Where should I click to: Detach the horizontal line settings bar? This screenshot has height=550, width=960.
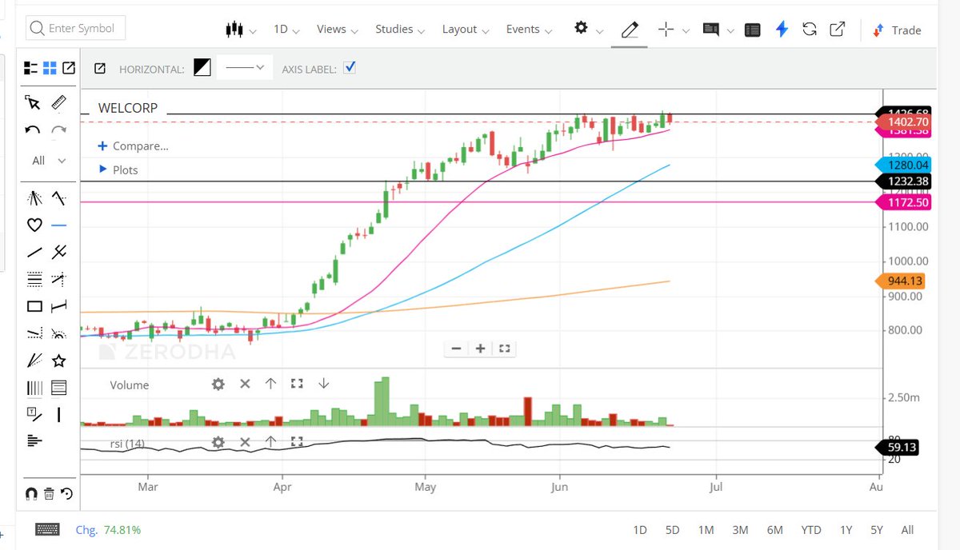pyautogui.click(x=100, y=69)
